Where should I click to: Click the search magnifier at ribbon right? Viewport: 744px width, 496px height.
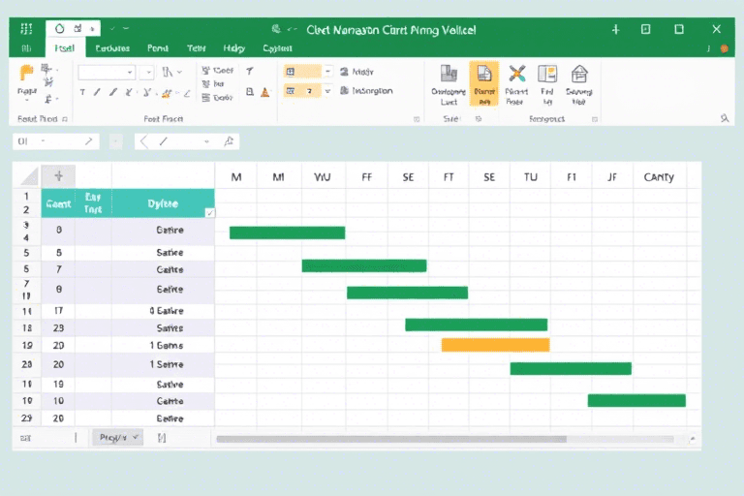(x=724, y=118)
